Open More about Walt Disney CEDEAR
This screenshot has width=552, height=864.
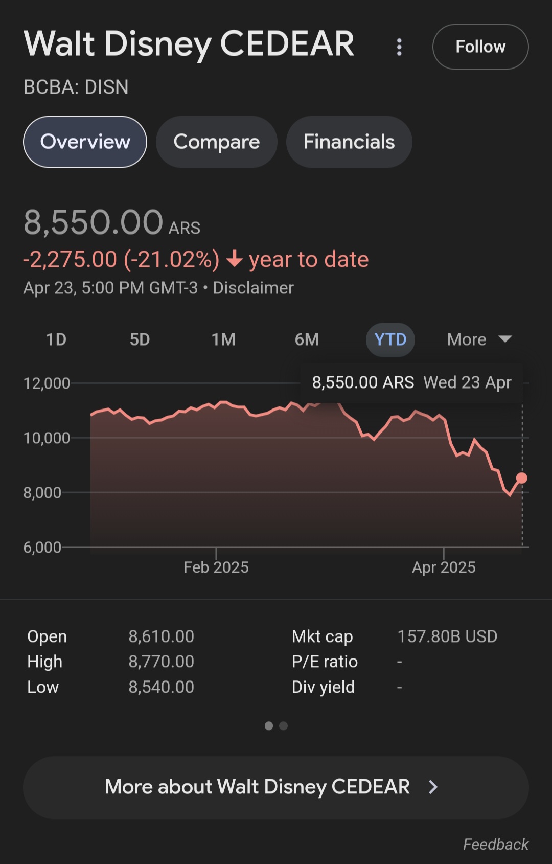pos(276,787)
